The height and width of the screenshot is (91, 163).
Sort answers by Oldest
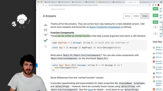tap(136, 16)
